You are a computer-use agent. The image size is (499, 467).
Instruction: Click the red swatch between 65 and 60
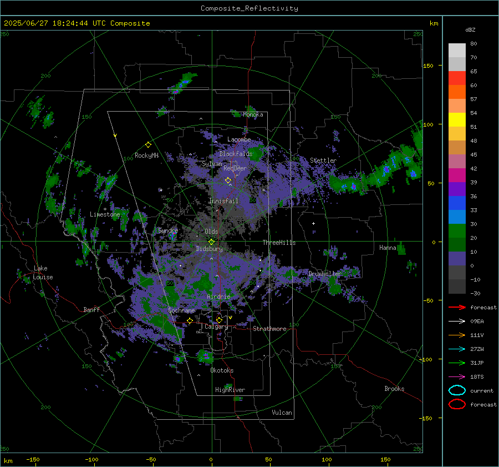(x=457, y=78)
